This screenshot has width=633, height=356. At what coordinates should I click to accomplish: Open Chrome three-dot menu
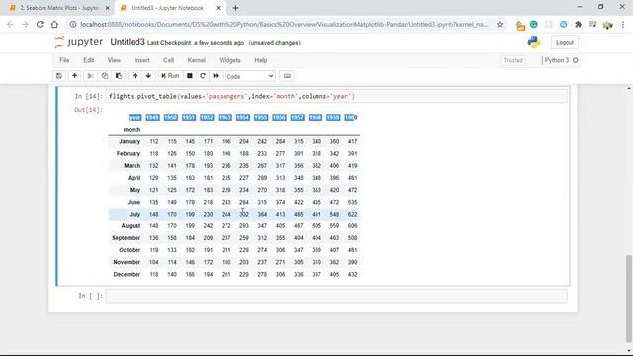pos(623,25)
